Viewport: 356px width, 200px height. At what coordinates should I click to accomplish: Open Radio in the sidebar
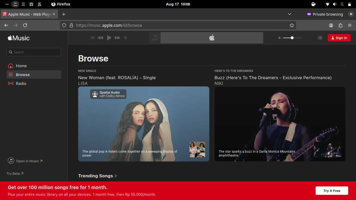tap(34, 84)
